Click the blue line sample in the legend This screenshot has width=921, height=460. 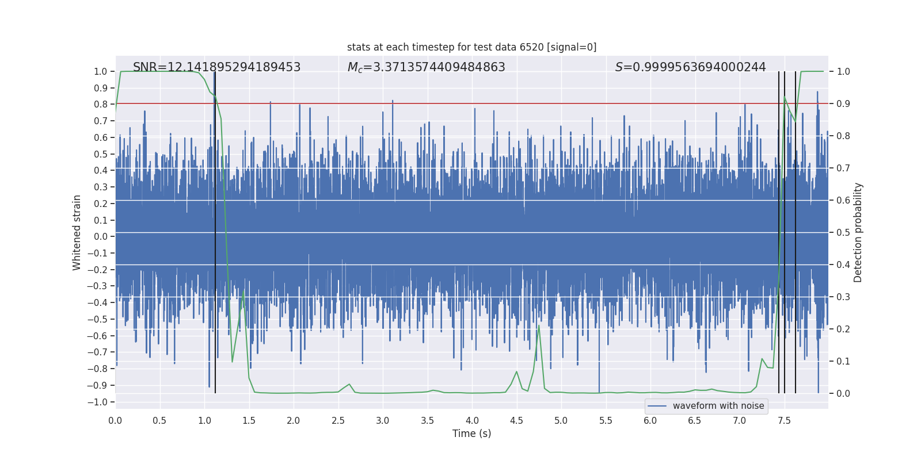click(x=657, y=406)
